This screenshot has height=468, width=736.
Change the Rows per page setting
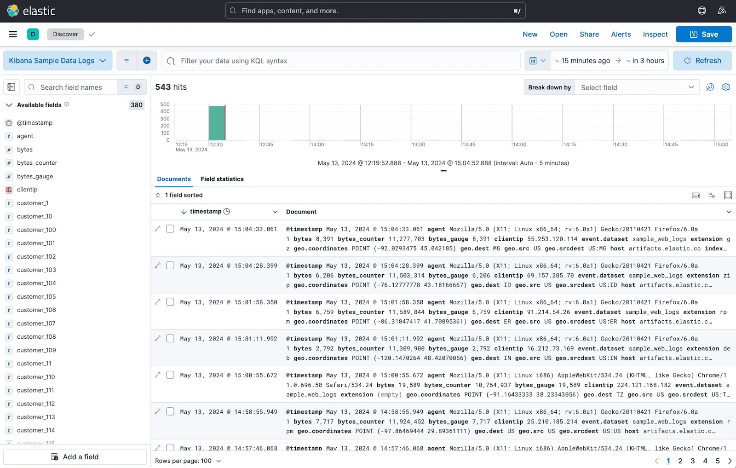[x=188, y=461]
